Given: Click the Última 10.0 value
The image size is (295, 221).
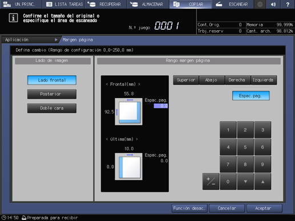Looking at the screenshot, I should 129,149.
